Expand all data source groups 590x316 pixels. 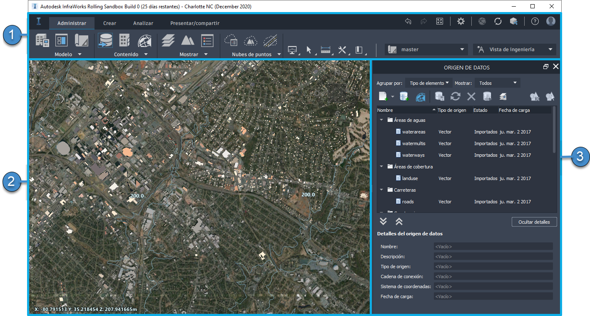coord(383,222)
